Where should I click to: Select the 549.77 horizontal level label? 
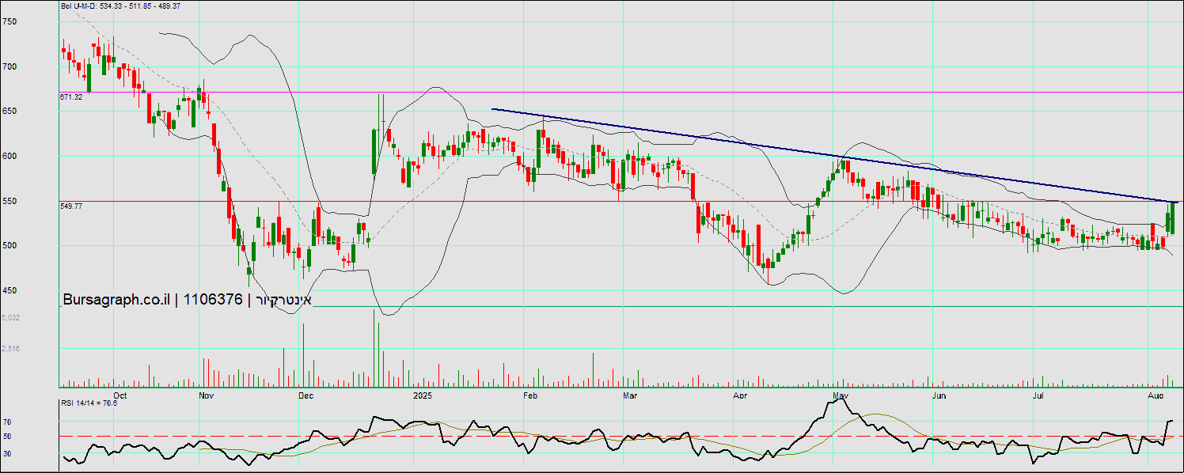[x=71, y=206]
